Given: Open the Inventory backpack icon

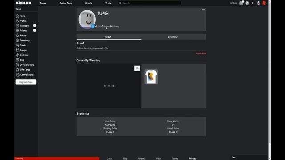Looking at the screenshot, I should pyautogui.click(x=17, y=40).
